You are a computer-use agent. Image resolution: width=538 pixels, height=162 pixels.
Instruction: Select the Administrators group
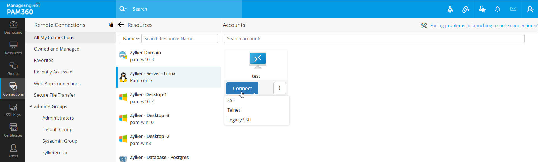pyautogui.click(x=58, y=118)
